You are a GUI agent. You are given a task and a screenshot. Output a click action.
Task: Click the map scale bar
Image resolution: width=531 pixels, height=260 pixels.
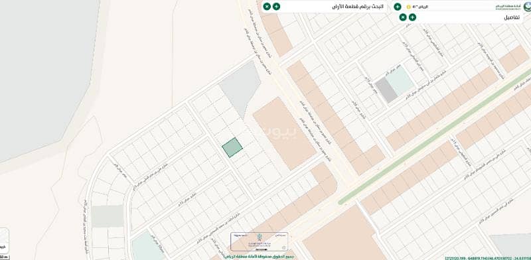click(x=4, y=257)
